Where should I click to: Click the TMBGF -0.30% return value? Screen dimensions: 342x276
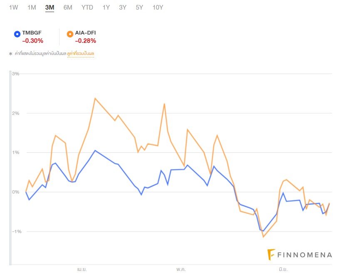32,41
